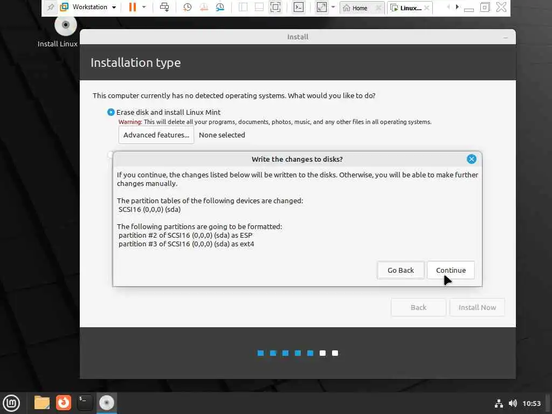Click the "SCSI16 (0,0,0) (sda)" device line
The image size is (552, 414).
149,210
